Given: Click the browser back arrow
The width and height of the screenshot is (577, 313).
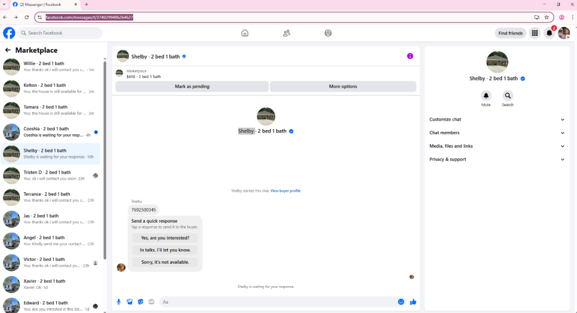Looking at the screenshot, I should point(5,17).
